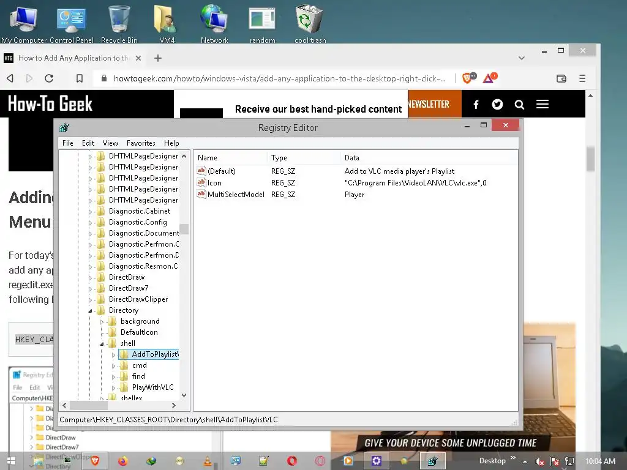Open a new browser tab
Image resolution: width=627 pixels, height=470 pixels.
tap(158, 58)
